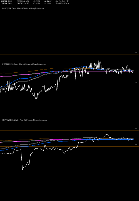Click the Avg Vol readout
The image size is (139, 201).
(x=62, y=1)
